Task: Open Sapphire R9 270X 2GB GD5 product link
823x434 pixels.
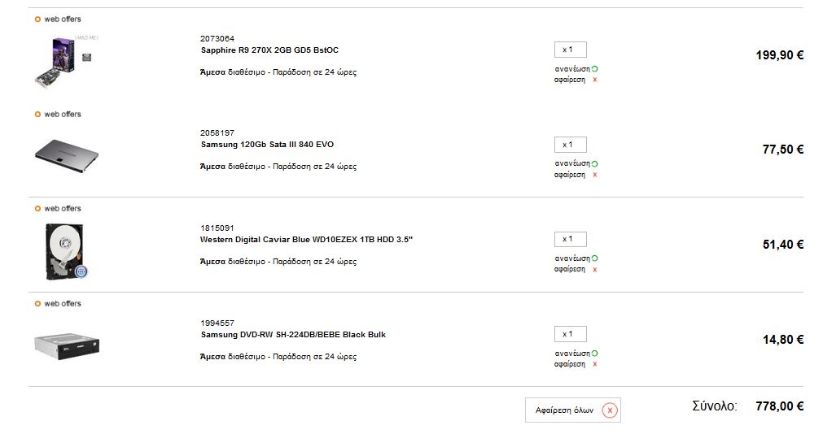Action: coord(269,50)
